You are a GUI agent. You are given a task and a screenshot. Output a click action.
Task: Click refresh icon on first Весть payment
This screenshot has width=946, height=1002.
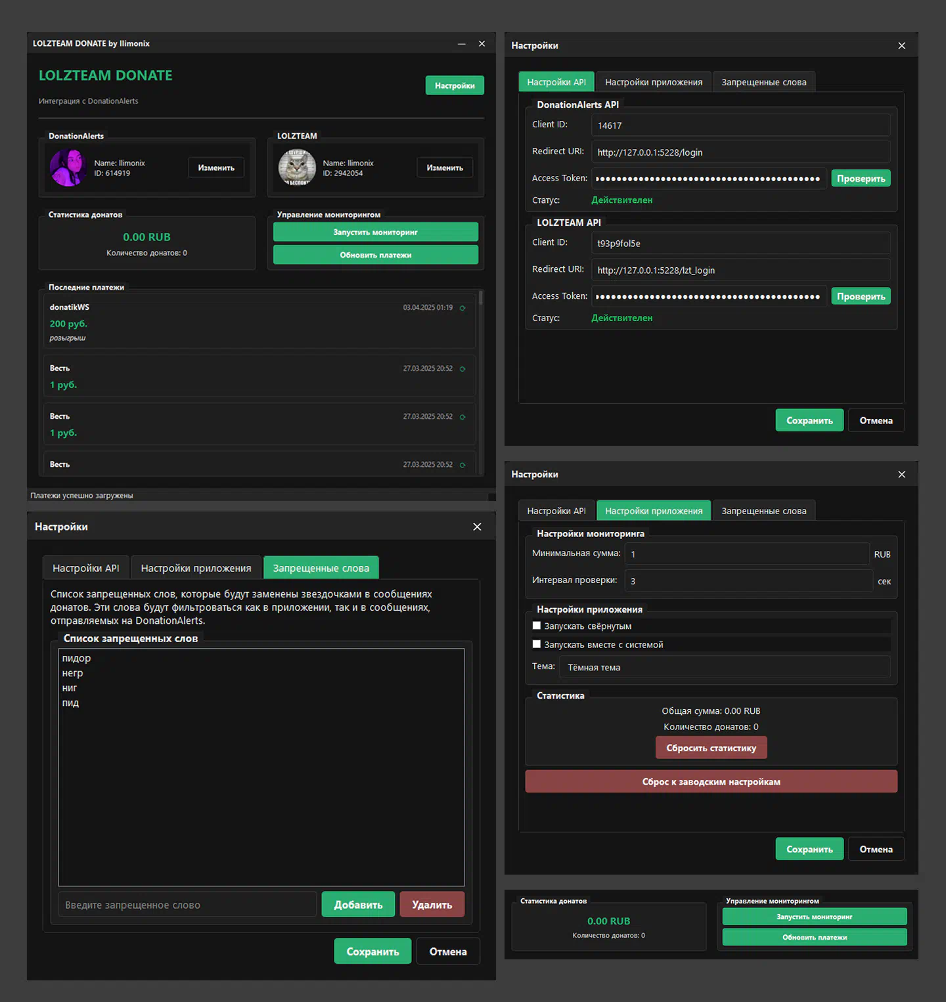point(462,369)
